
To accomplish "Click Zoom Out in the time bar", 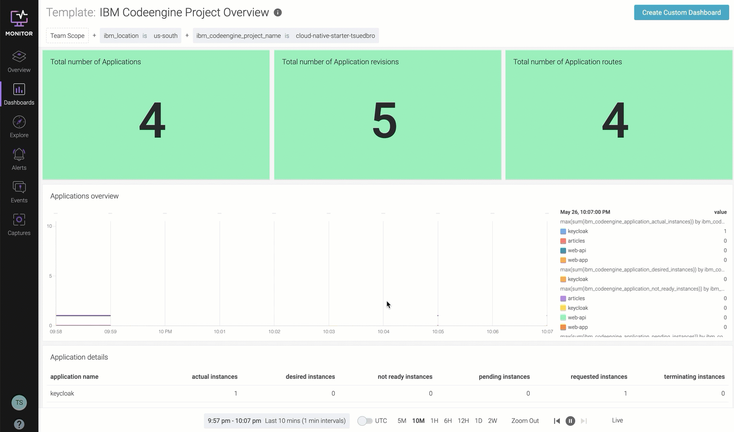I will pyautogui.click(x=525, y=421).
